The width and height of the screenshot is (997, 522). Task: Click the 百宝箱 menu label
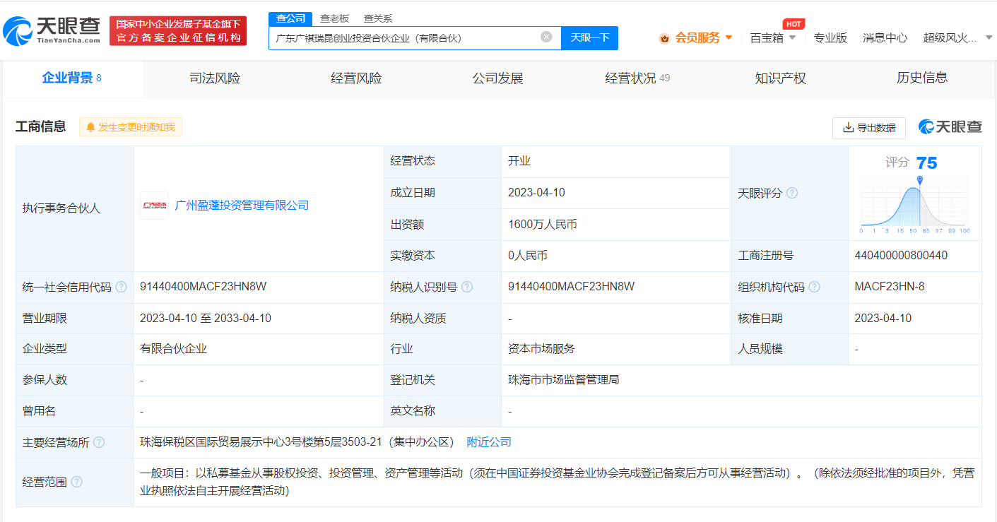tap(767, 37)
